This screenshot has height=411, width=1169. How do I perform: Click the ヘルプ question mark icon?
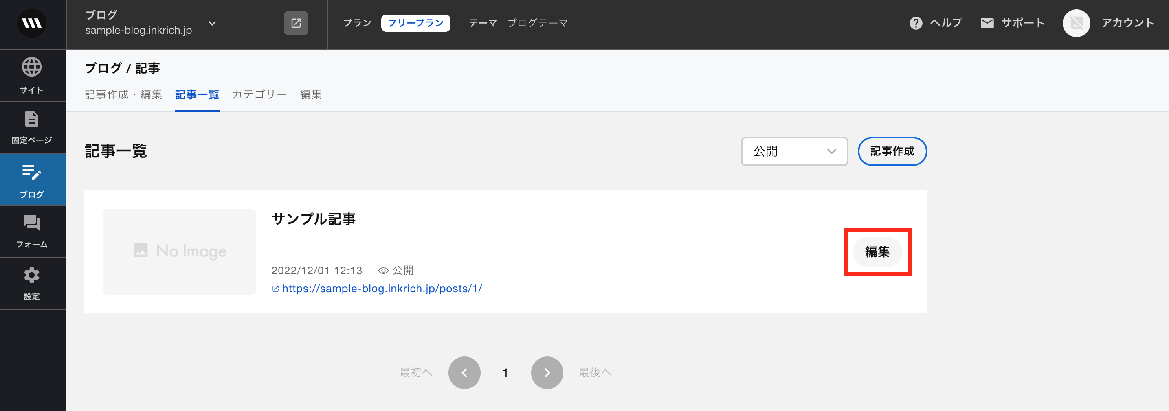pos(916,23)
